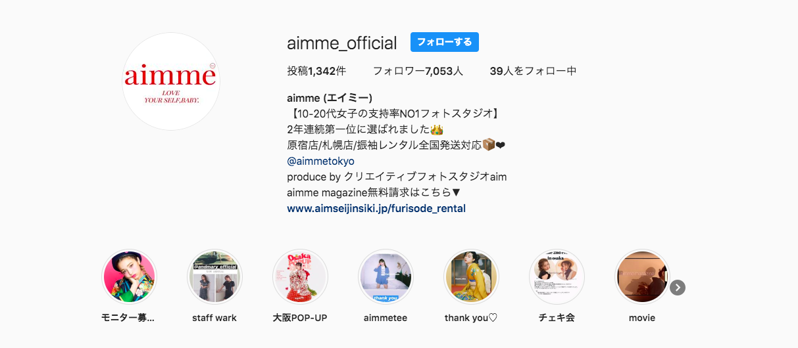Open the aimme profile picture
The height and width of the screenshot is (348, 798).
[171, 81]
